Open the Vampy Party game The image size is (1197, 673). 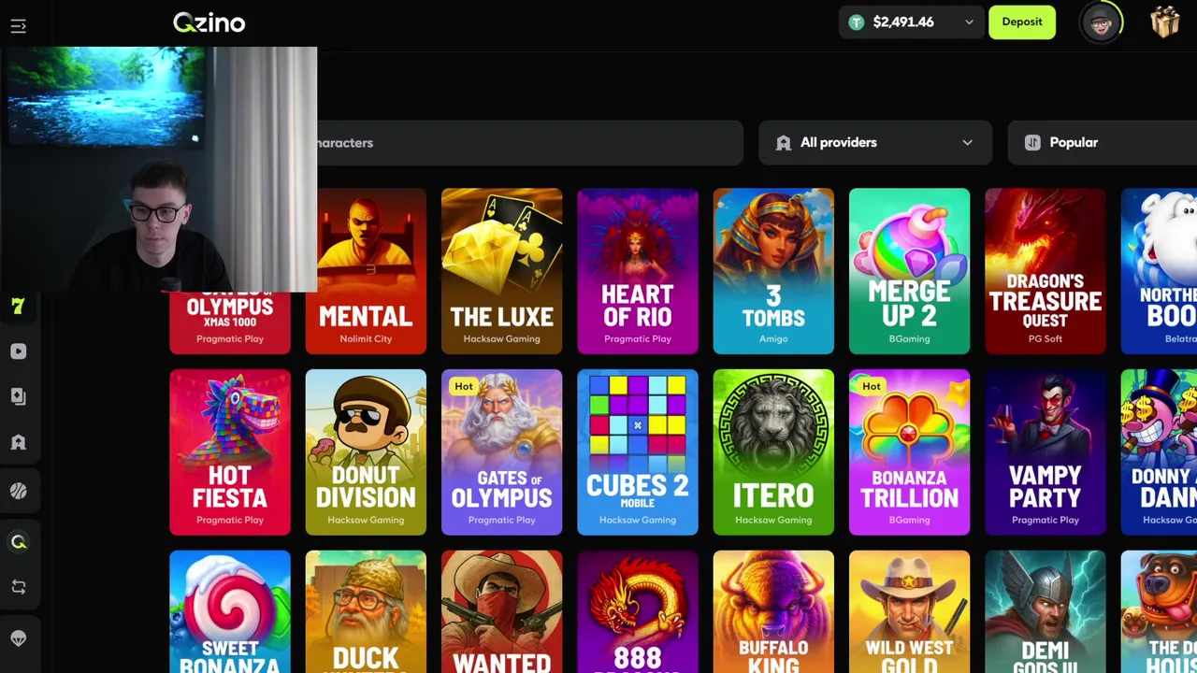(1046, 452)
